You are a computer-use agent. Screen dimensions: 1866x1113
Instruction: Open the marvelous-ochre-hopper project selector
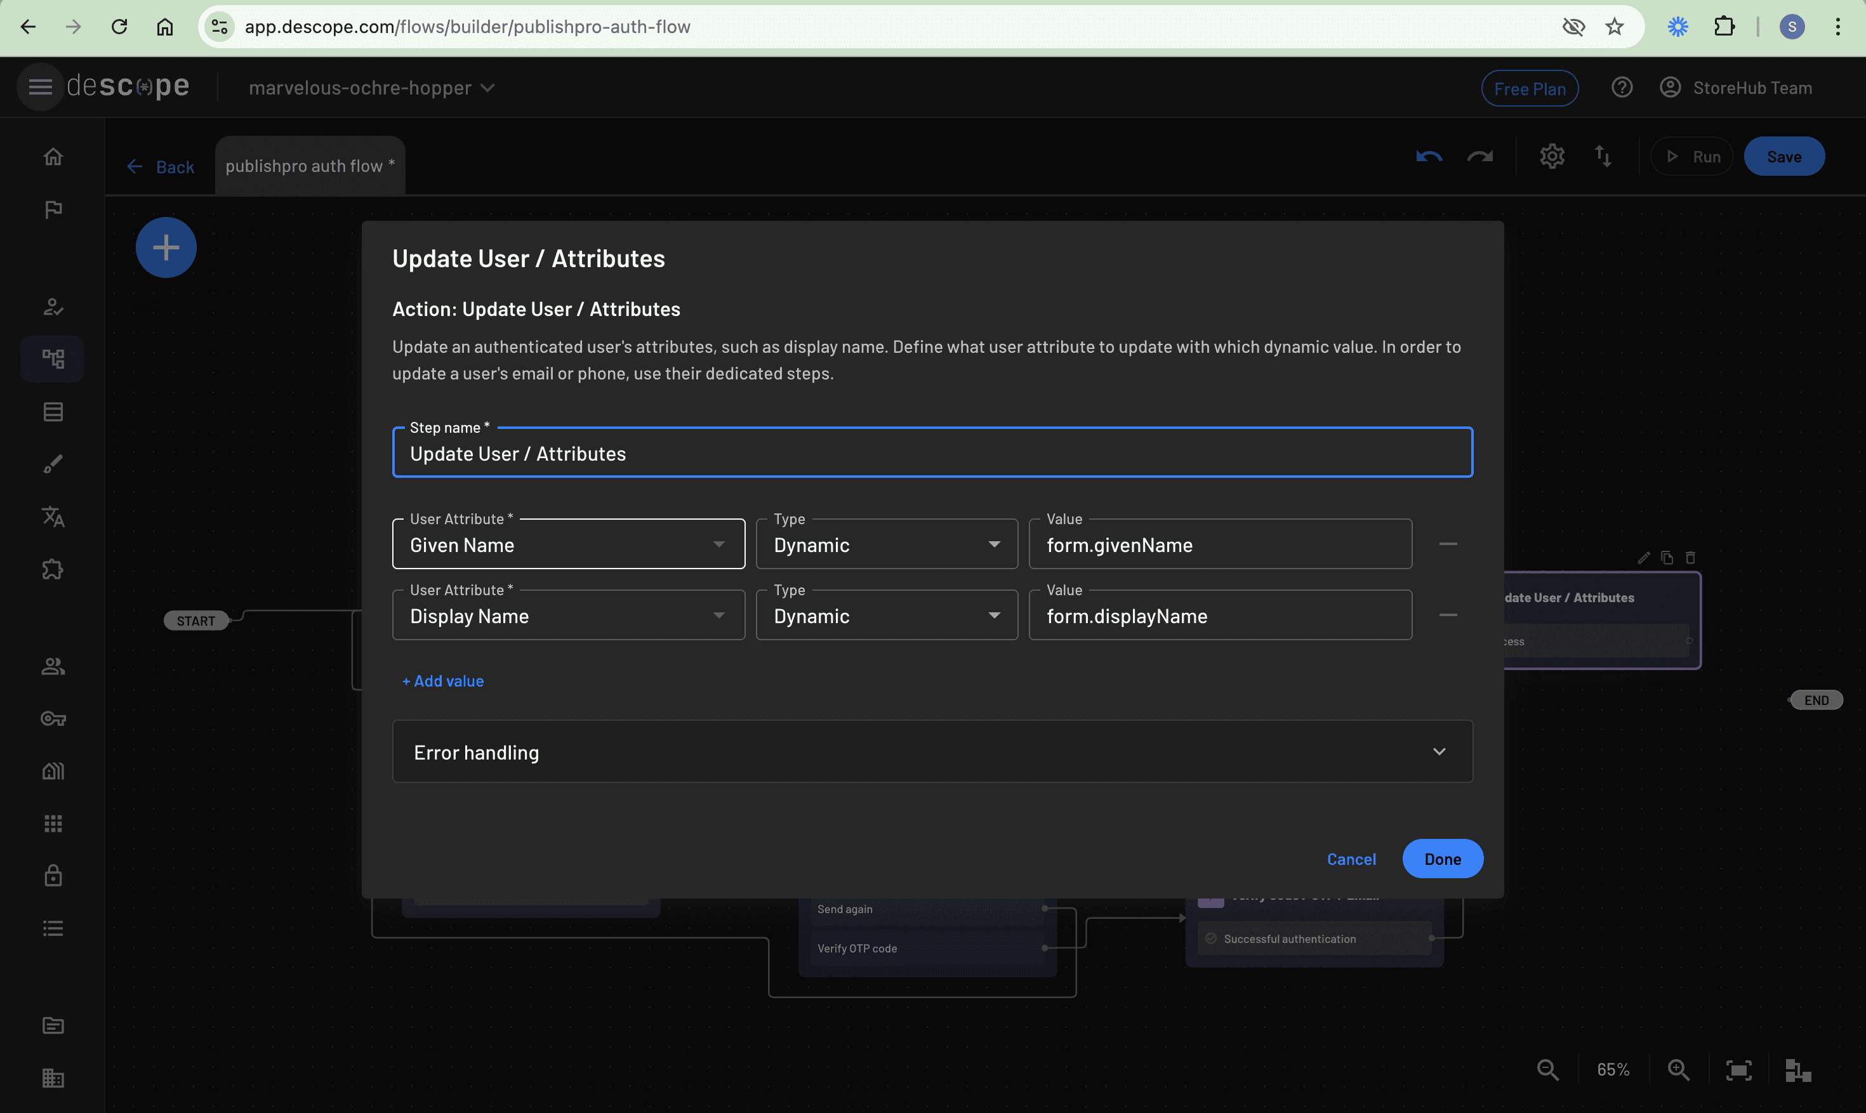371,88
